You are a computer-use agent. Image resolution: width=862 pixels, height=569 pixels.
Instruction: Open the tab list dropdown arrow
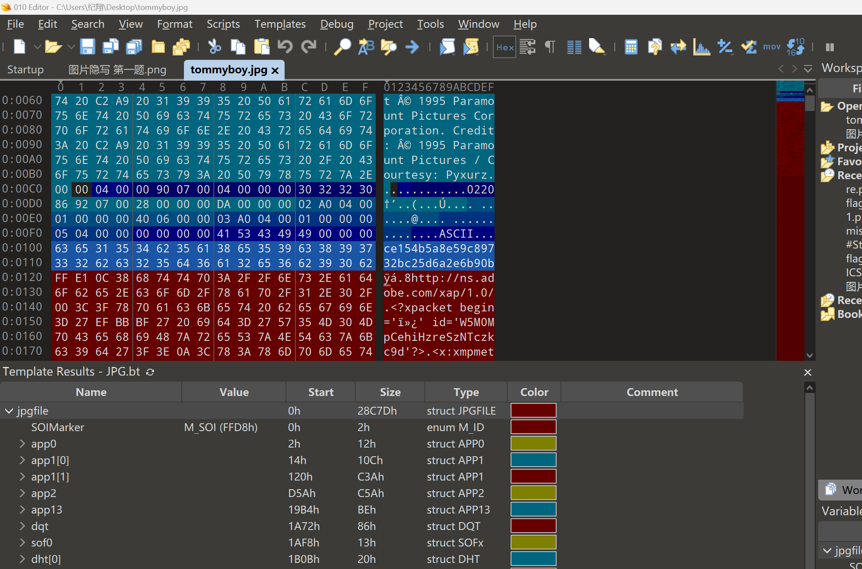click(808, 69)
